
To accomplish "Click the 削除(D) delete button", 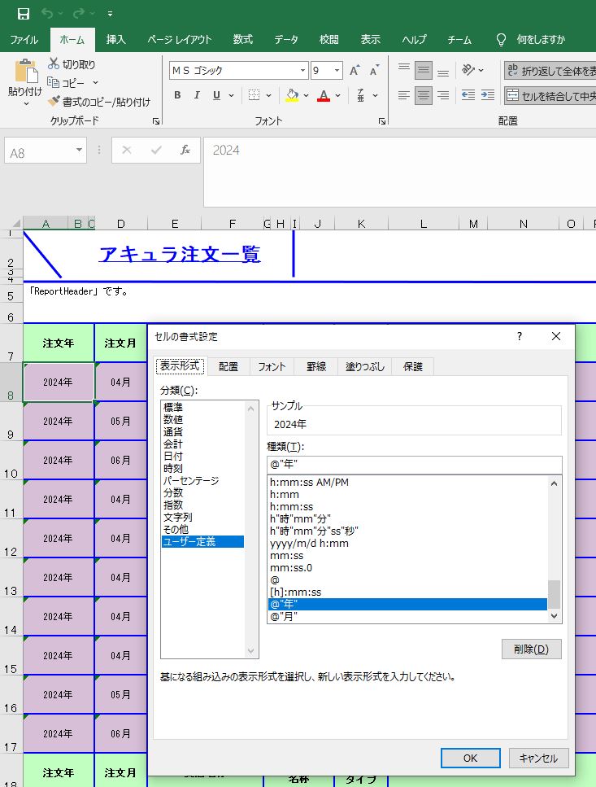I will tap(532, 649).
